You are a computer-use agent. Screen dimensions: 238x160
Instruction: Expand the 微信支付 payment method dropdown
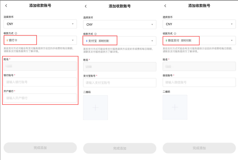tap(199, 41)
